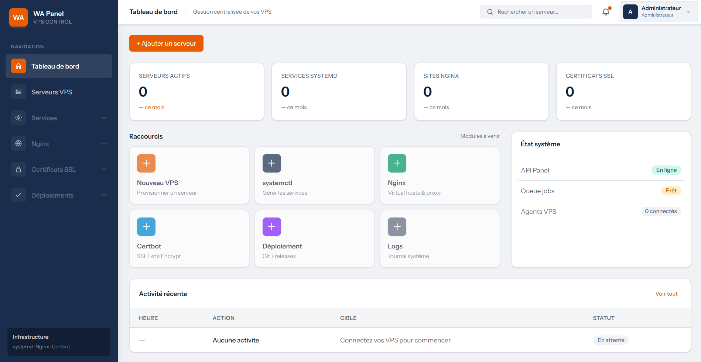The width and height of the screenshot is (701, 362).
Task: Click the WA logo in sidebar
Action: pyautogui.click(x=18, y=17)
